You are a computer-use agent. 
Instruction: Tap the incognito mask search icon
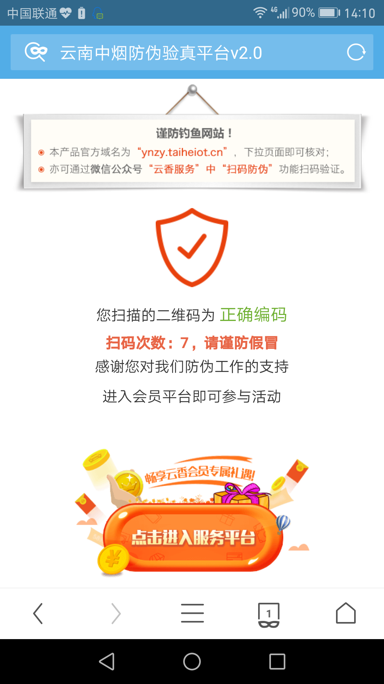point(36,52)
